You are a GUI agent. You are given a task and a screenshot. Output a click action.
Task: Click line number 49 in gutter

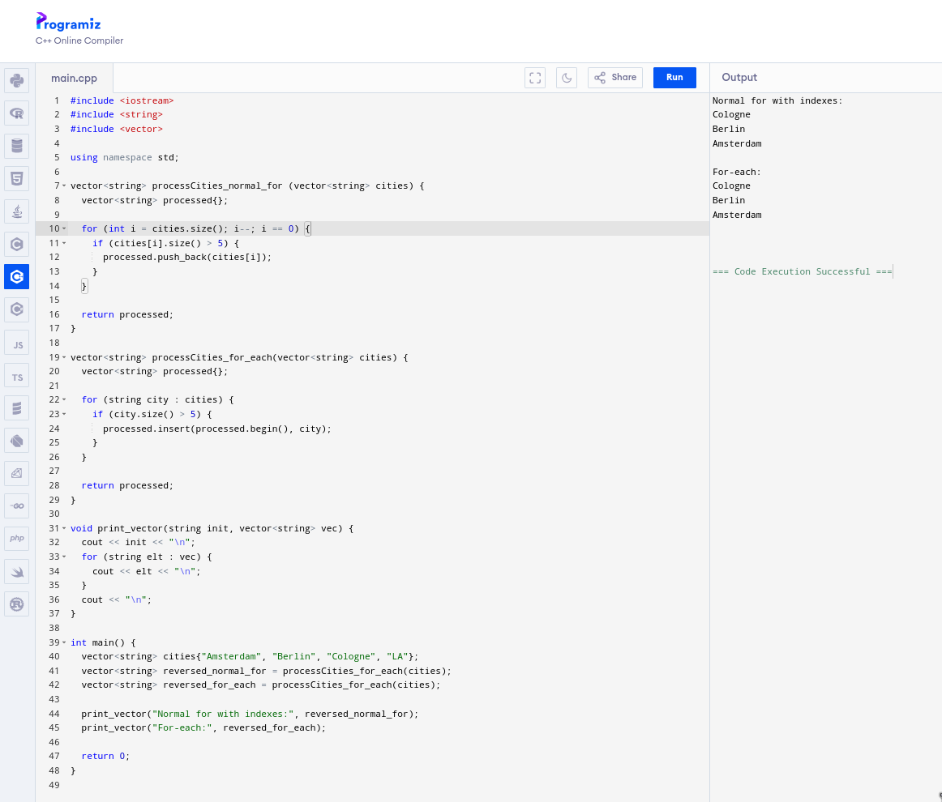54,785
